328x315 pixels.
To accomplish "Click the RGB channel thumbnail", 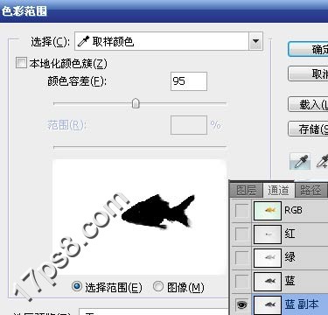I will (x=268, y=210).
